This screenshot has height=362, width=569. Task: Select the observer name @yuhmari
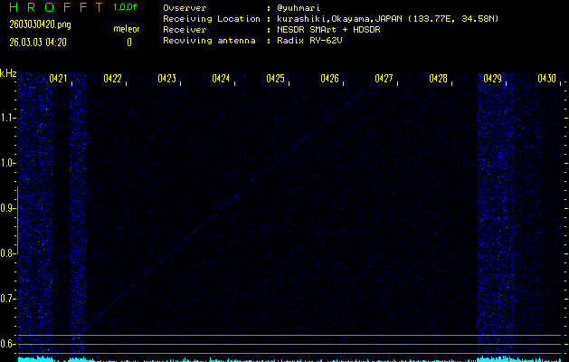point(299,8)
